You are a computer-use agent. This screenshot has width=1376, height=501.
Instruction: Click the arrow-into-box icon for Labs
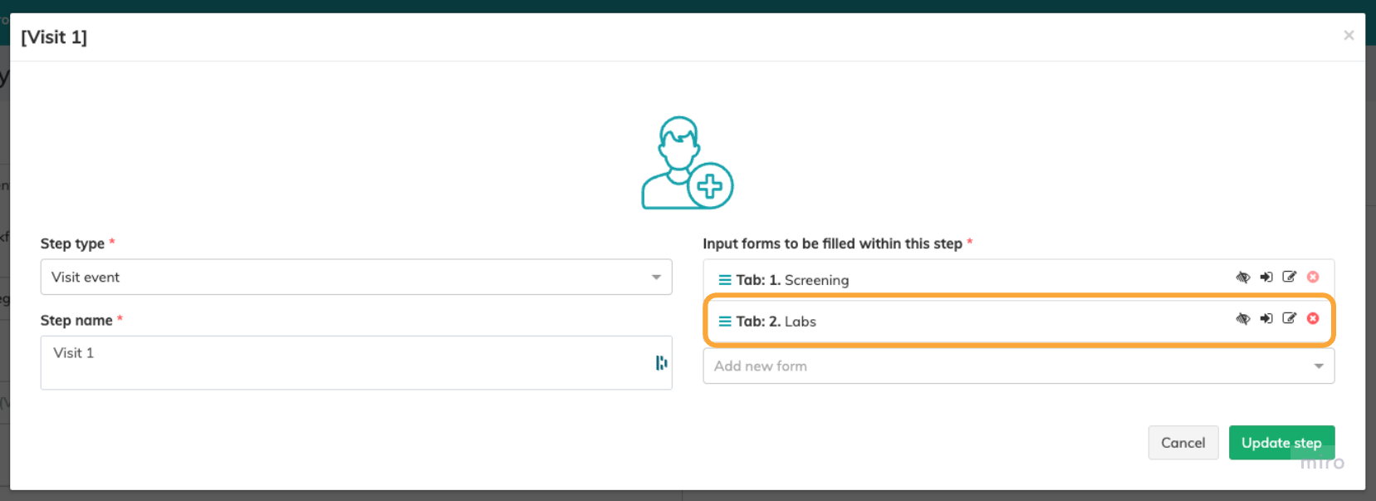coord(1266,319)
